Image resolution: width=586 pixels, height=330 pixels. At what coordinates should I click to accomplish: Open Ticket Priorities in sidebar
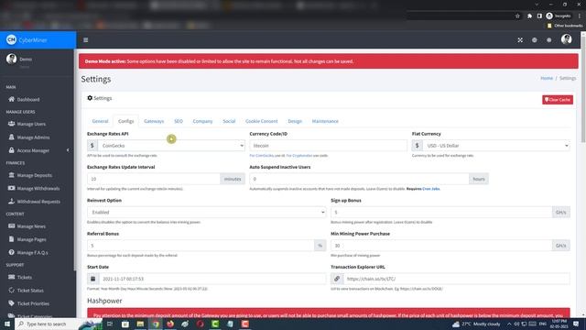28,303
